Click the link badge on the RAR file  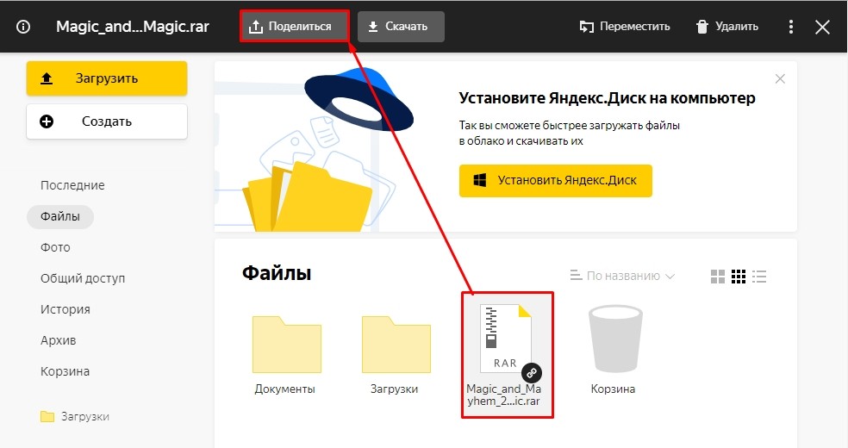532,373
